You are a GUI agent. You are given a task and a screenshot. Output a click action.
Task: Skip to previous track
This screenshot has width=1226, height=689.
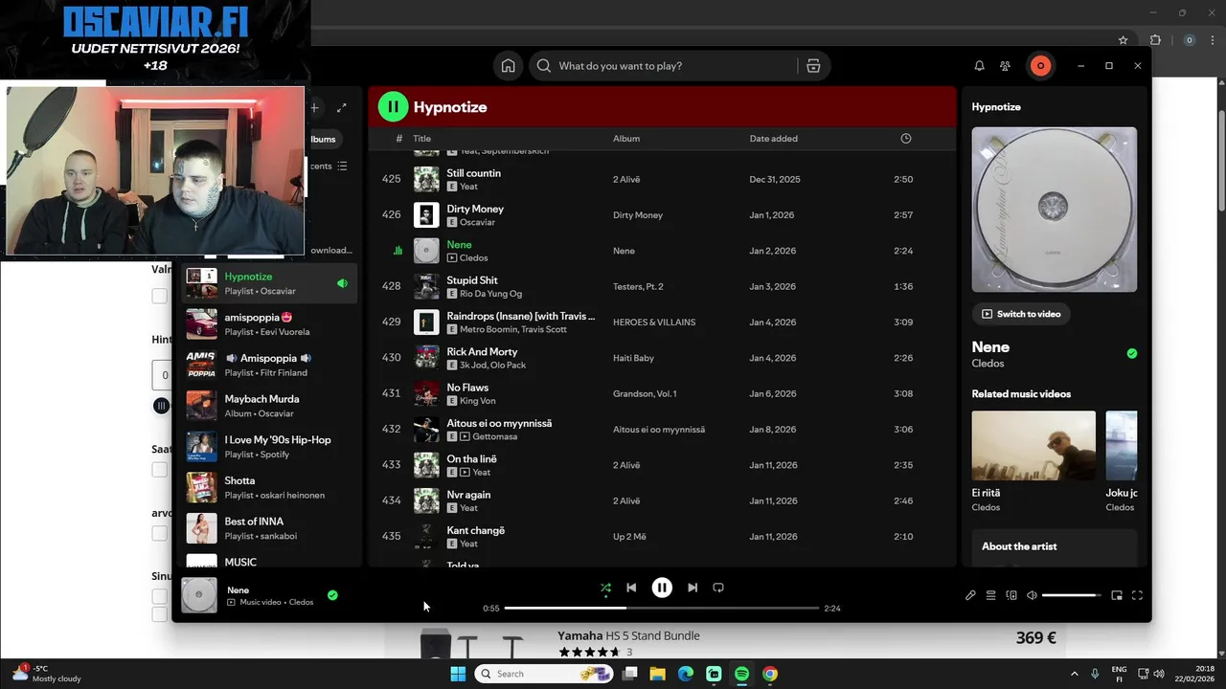pyautogui.click(x=631, y=588)
